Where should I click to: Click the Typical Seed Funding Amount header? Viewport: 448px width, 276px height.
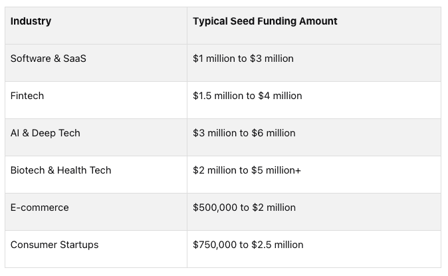coord(265,21)
